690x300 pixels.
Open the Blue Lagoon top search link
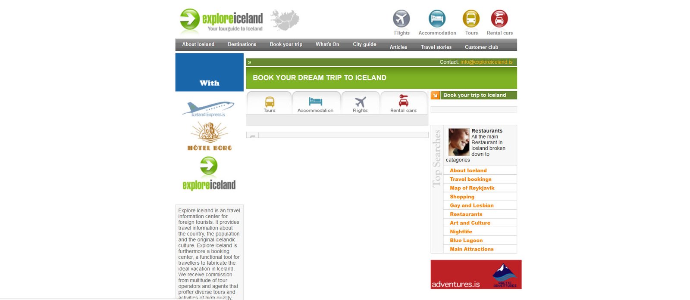pos(466,240)
